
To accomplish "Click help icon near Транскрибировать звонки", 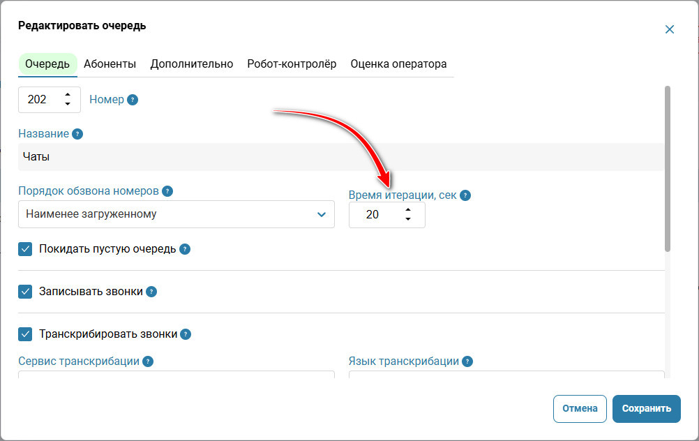I will [186, 334].
